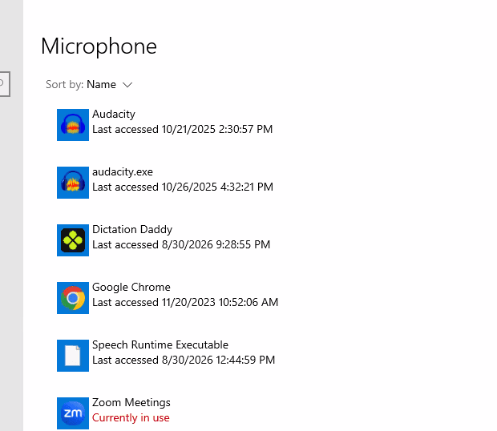Click the audacity.exe app icon
The height and width of the screenshot is (431, 497).
pyautogui.click(x=73, y=183)
